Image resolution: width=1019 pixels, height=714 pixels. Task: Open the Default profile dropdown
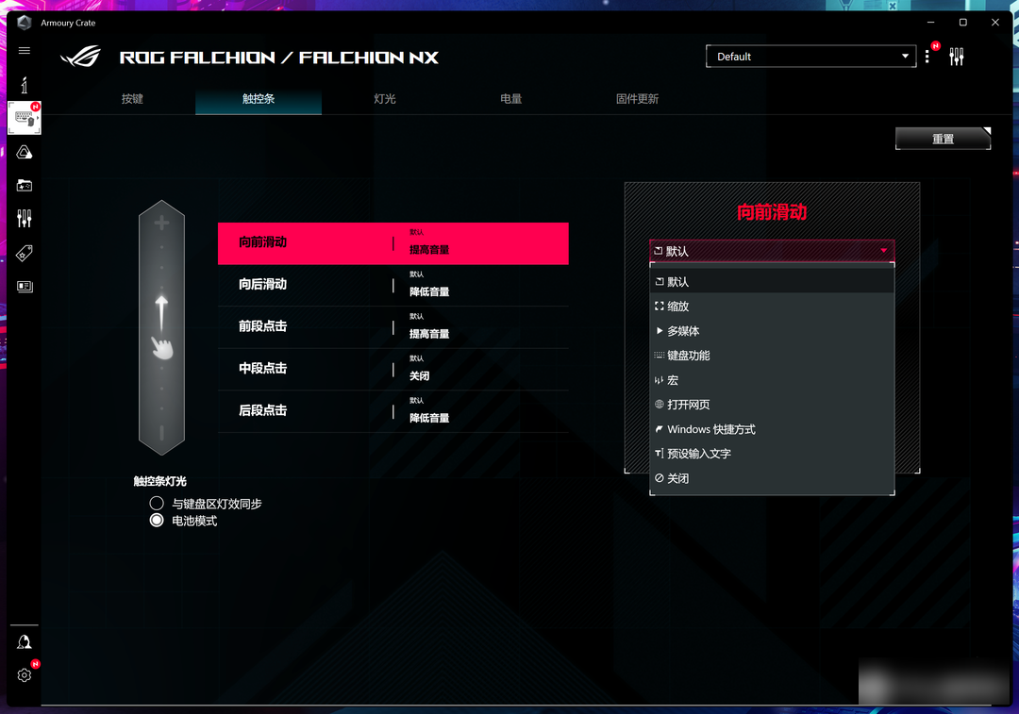click(811, 57)
